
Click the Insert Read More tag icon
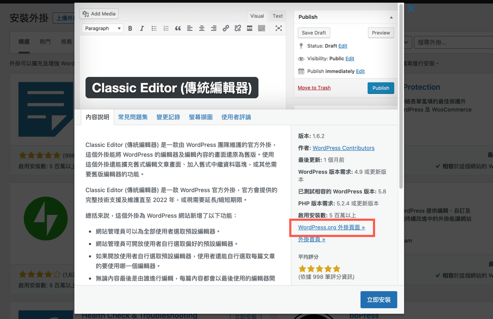[249, 28]
